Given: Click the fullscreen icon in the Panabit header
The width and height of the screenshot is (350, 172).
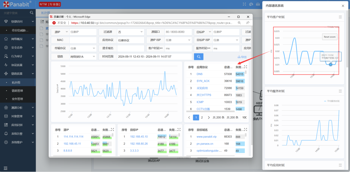Looking at the screenshot, I should (x=244, y=4).
